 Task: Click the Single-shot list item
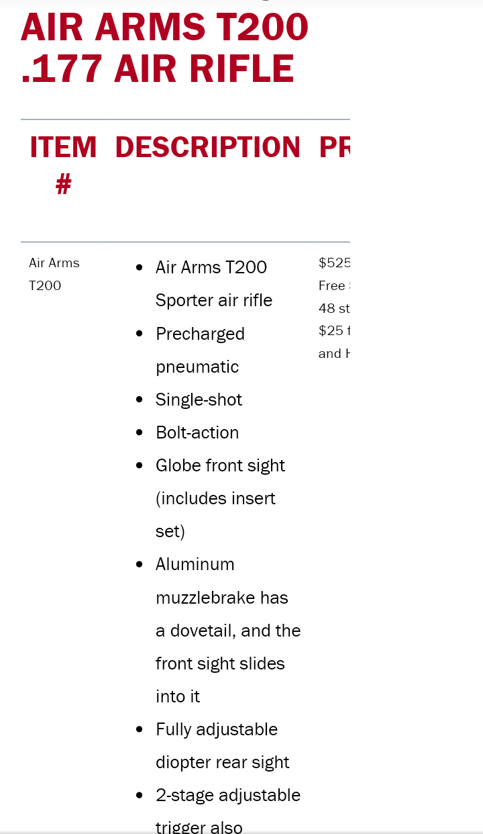[199, 400]
